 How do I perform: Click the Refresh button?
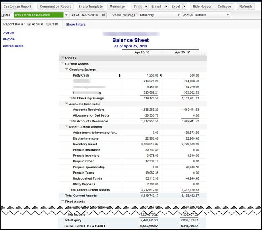246,7
